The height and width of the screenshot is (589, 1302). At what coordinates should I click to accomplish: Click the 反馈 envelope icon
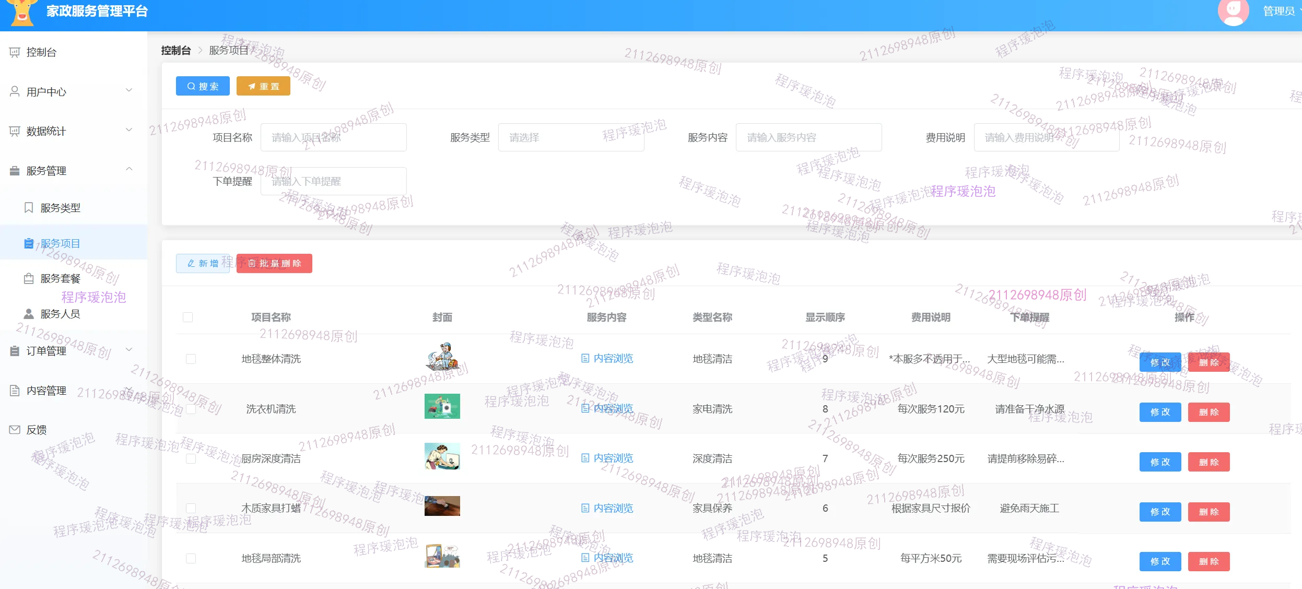pyautogui.click(x=15, y=430)
